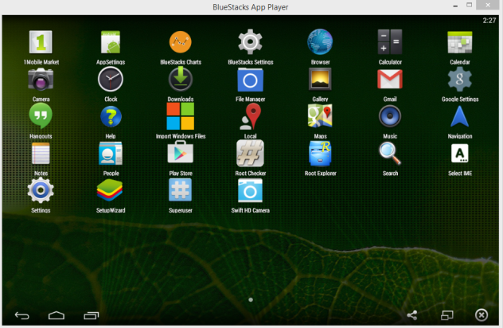
Task: Launch Swift HD Camera app
Action: click(250, 190)
